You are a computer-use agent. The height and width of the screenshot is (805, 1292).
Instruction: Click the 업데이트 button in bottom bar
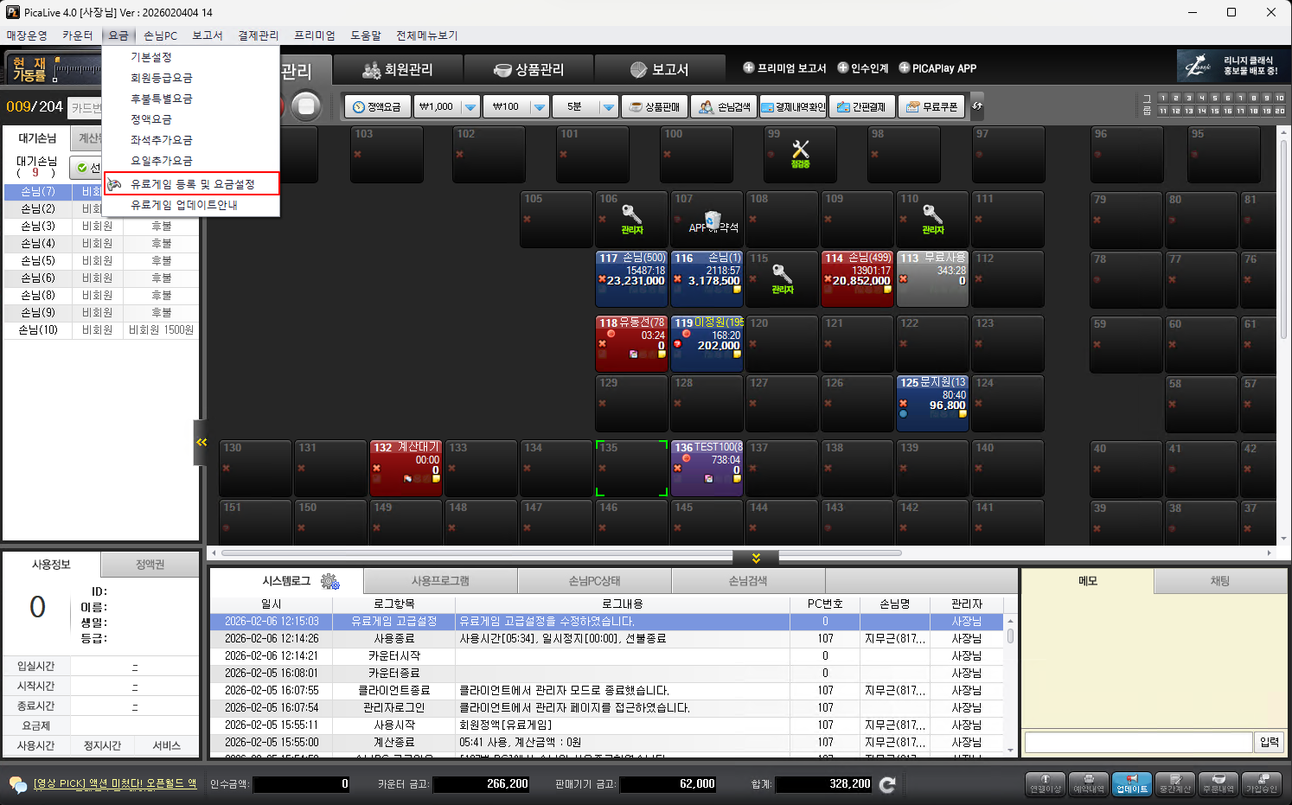click(1131, 784)
